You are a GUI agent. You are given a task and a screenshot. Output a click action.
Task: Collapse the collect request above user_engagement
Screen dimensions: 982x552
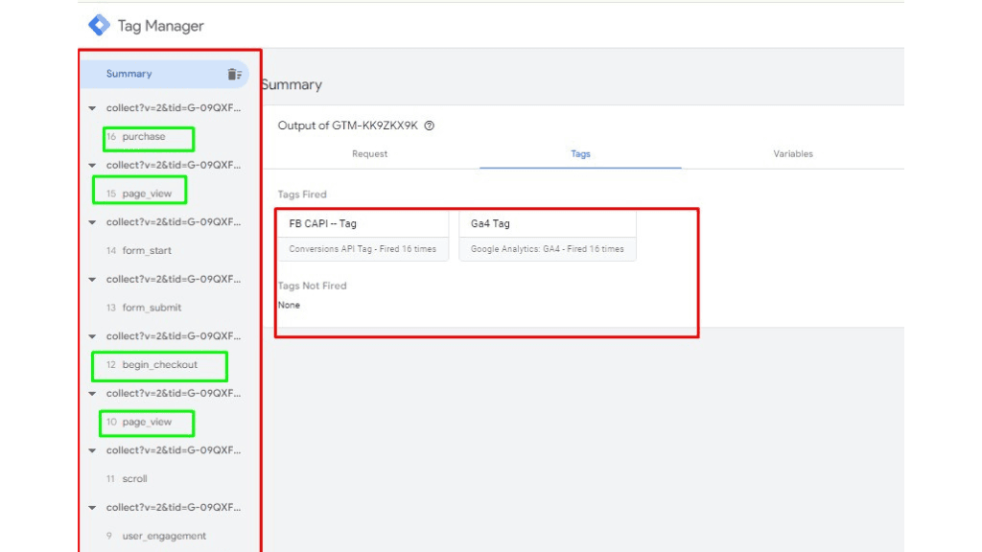(x=92, y=508)
